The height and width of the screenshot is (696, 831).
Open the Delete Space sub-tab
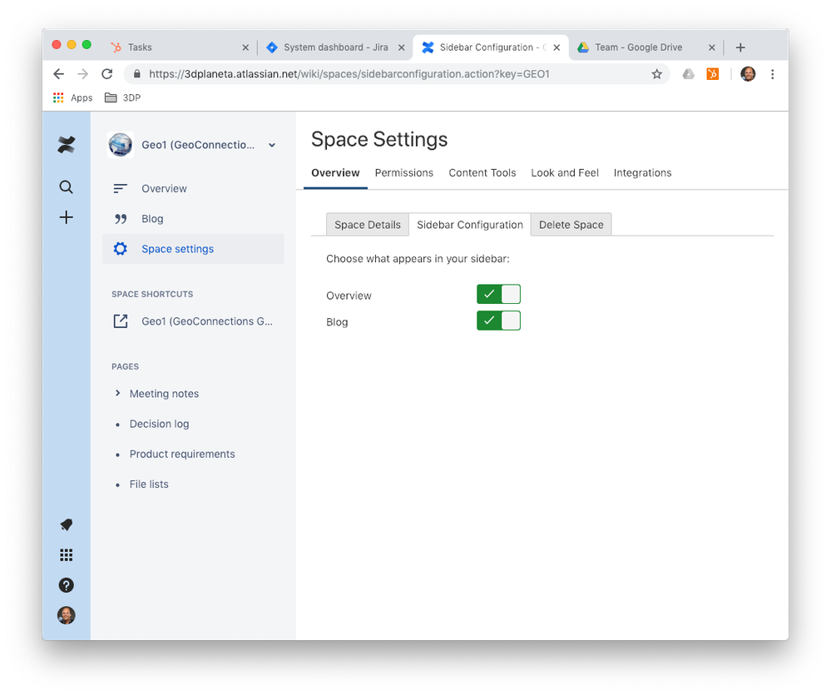click(571, 225)
